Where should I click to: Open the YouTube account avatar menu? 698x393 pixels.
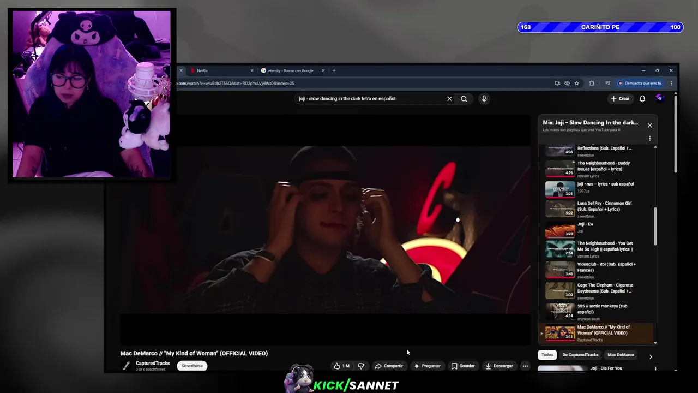coord(659,98)
